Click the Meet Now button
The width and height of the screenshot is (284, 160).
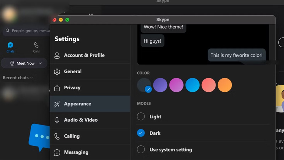(22, 63)
